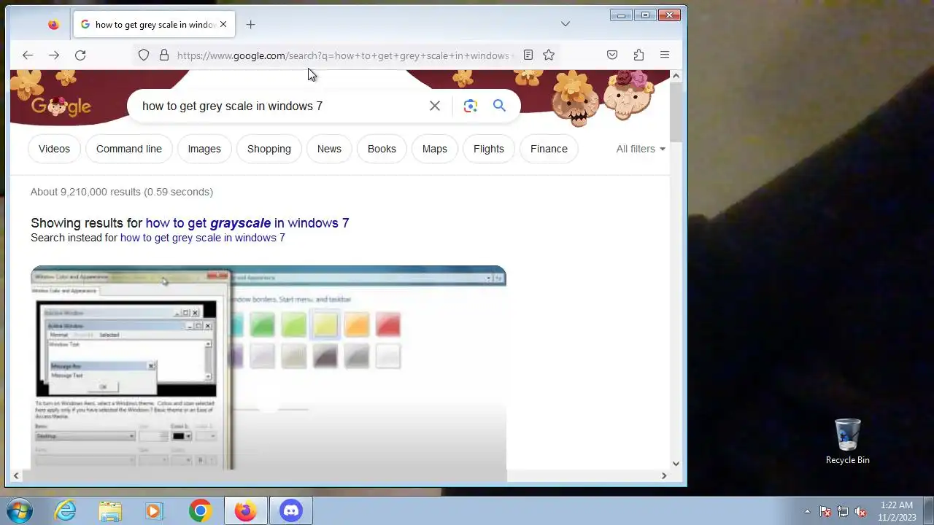Open the muted volume tray icon
This screenshot has width=934, height=525.
pyautogui.click(x=860, y=511)
